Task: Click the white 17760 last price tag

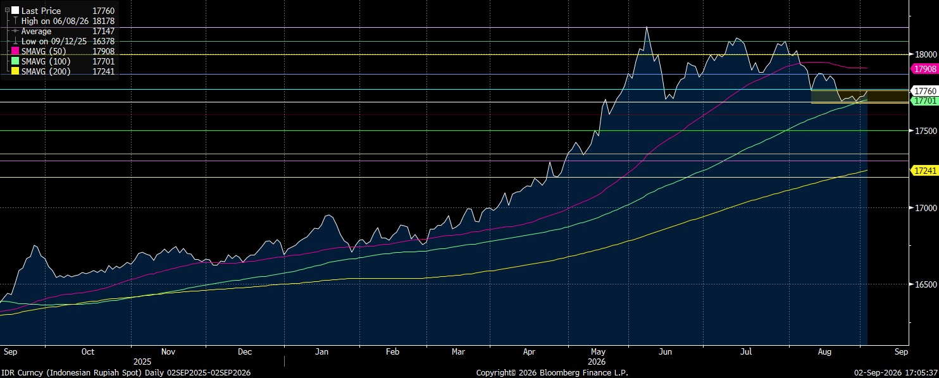Action: tap(924, 91)
